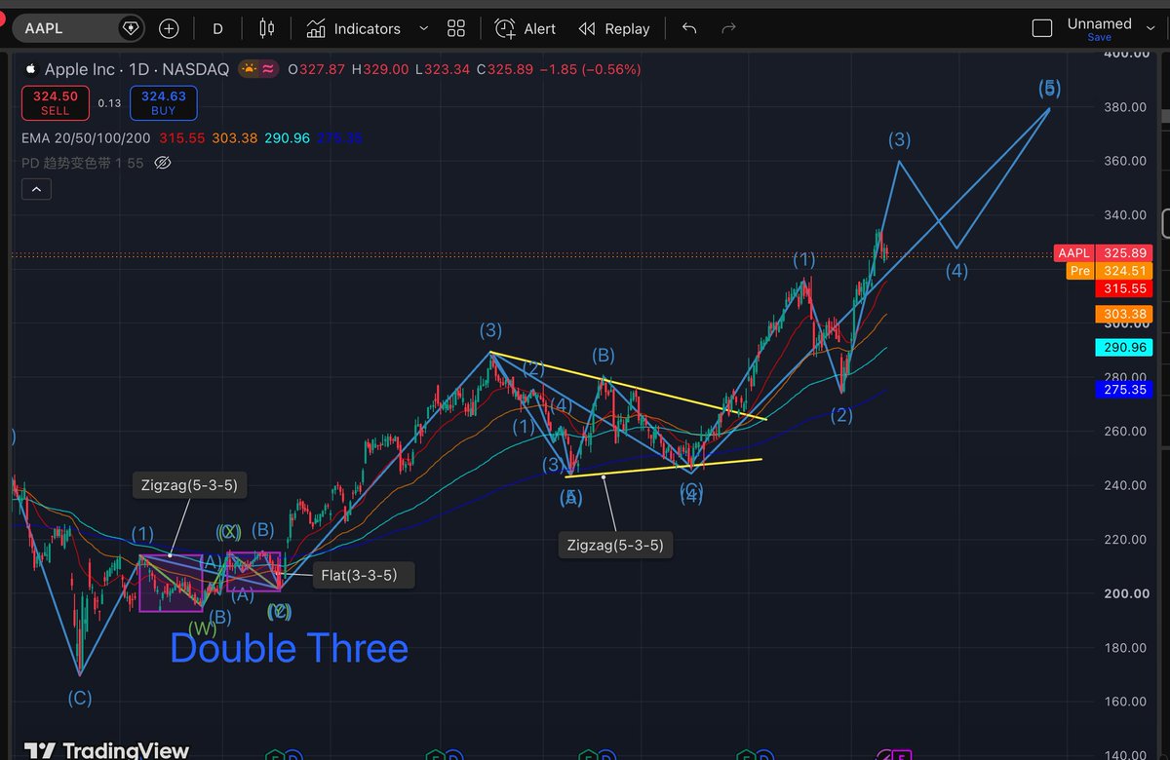Save the chart layout with the Save link
This screenshot has height=760, width=1170.
(1099, 37)
